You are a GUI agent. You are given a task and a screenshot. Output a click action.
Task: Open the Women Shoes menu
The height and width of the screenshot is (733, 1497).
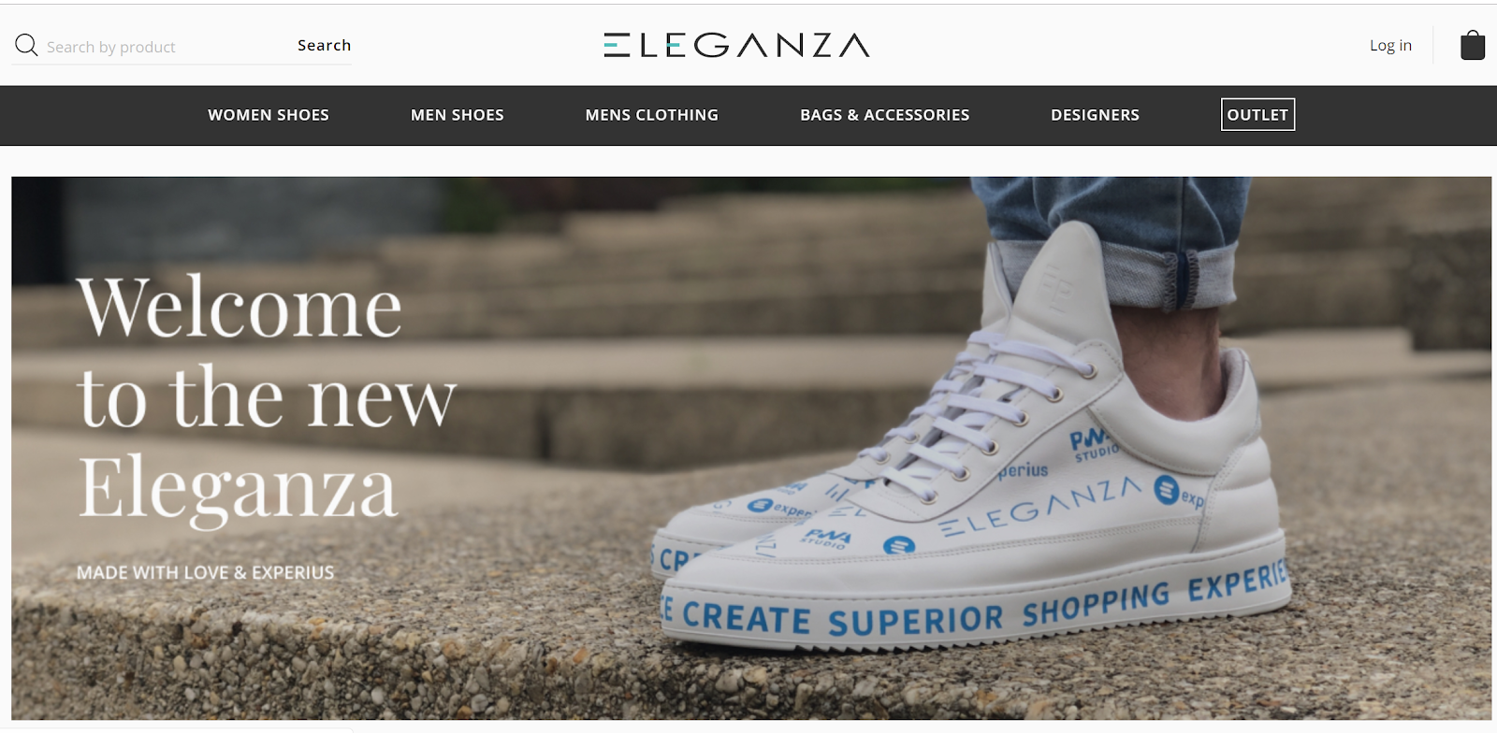pos(269,115)
